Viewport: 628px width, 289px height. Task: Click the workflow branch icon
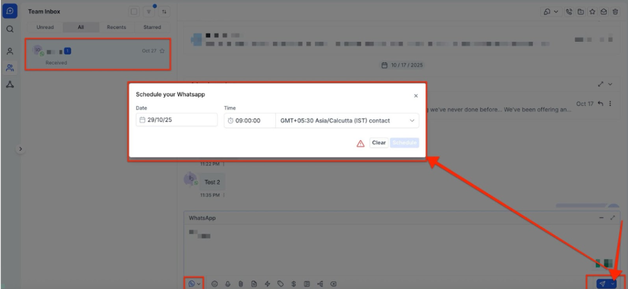tap(320, 284)
